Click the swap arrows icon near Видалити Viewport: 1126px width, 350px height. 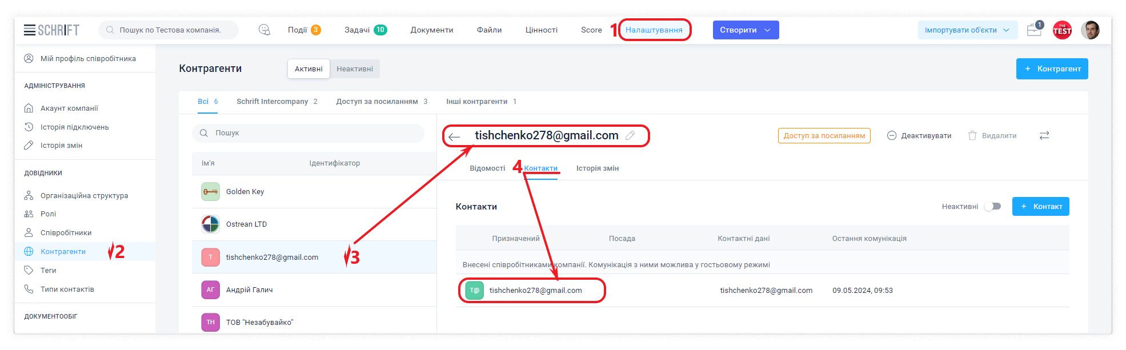1044,136
